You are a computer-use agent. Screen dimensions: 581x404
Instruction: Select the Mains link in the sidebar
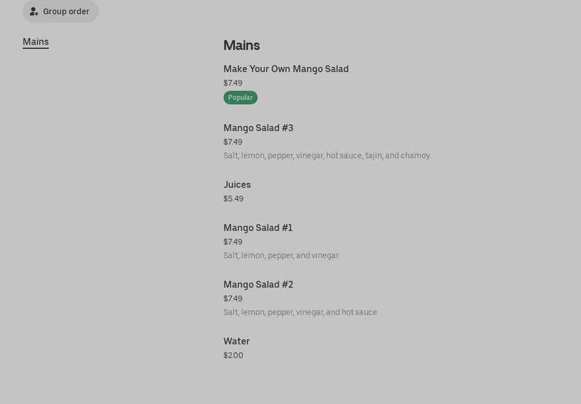click(x=36, y=41)
